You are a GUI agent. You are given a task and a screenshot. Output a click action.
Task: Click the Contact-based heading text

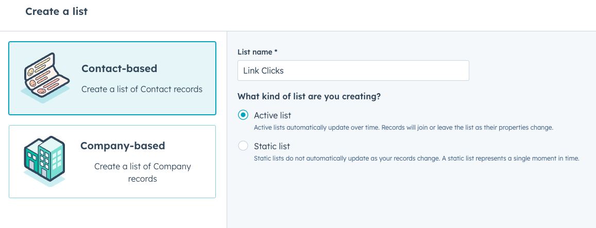(119, 68)
